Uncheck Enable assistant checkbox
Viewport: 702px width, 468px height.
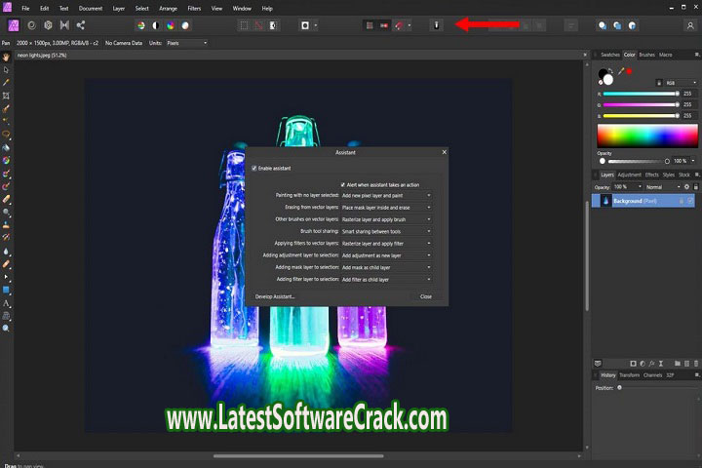pos(253,169)
